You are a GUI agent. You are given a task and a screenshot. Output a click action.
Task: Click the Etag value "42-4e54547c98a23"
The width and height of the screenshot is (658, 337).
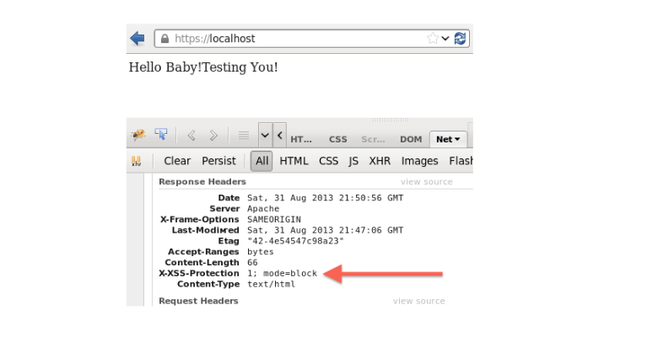pos(295,241)
